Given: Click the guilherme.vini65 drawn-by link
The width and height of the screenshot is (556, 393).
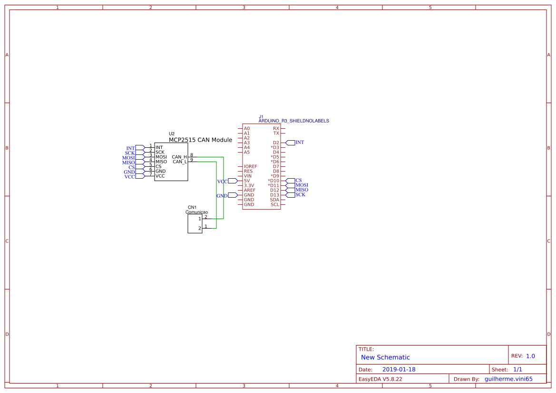Looking at the screenshot, I should pyautogui.click(x=508, y=378).
